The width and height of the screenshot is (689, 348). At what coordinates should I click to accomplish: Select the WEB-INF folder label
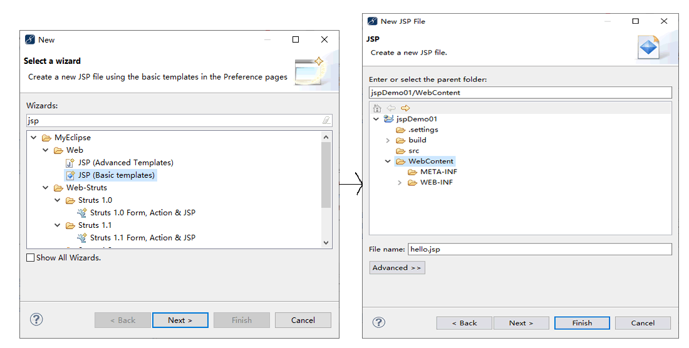[x=437, y=183]
